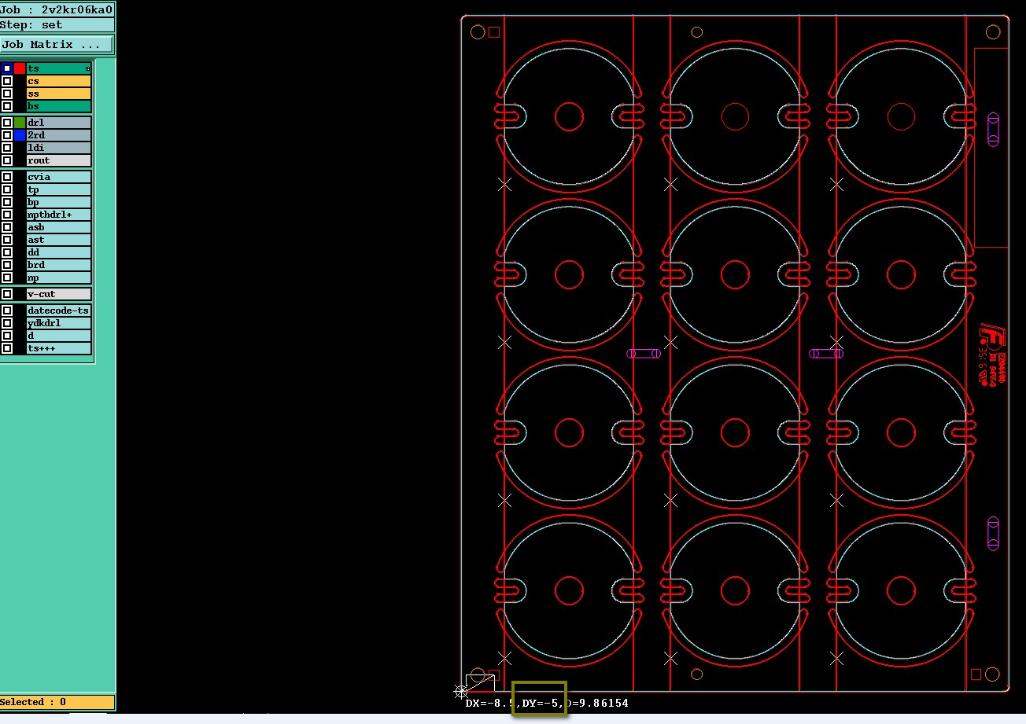The image size is (1026, 724).
Task: Enable the rout layer checkbox
Action: coord(7,160)
